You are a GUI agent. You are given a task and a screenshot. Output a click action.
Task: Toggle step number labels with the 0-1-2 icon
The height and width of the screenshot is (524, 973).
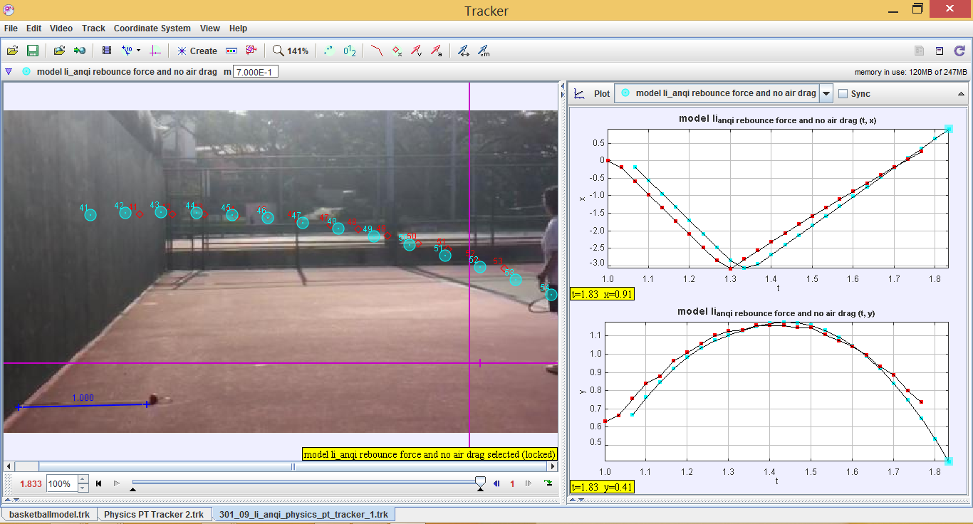pyautogui.click(x=350, y=51)
